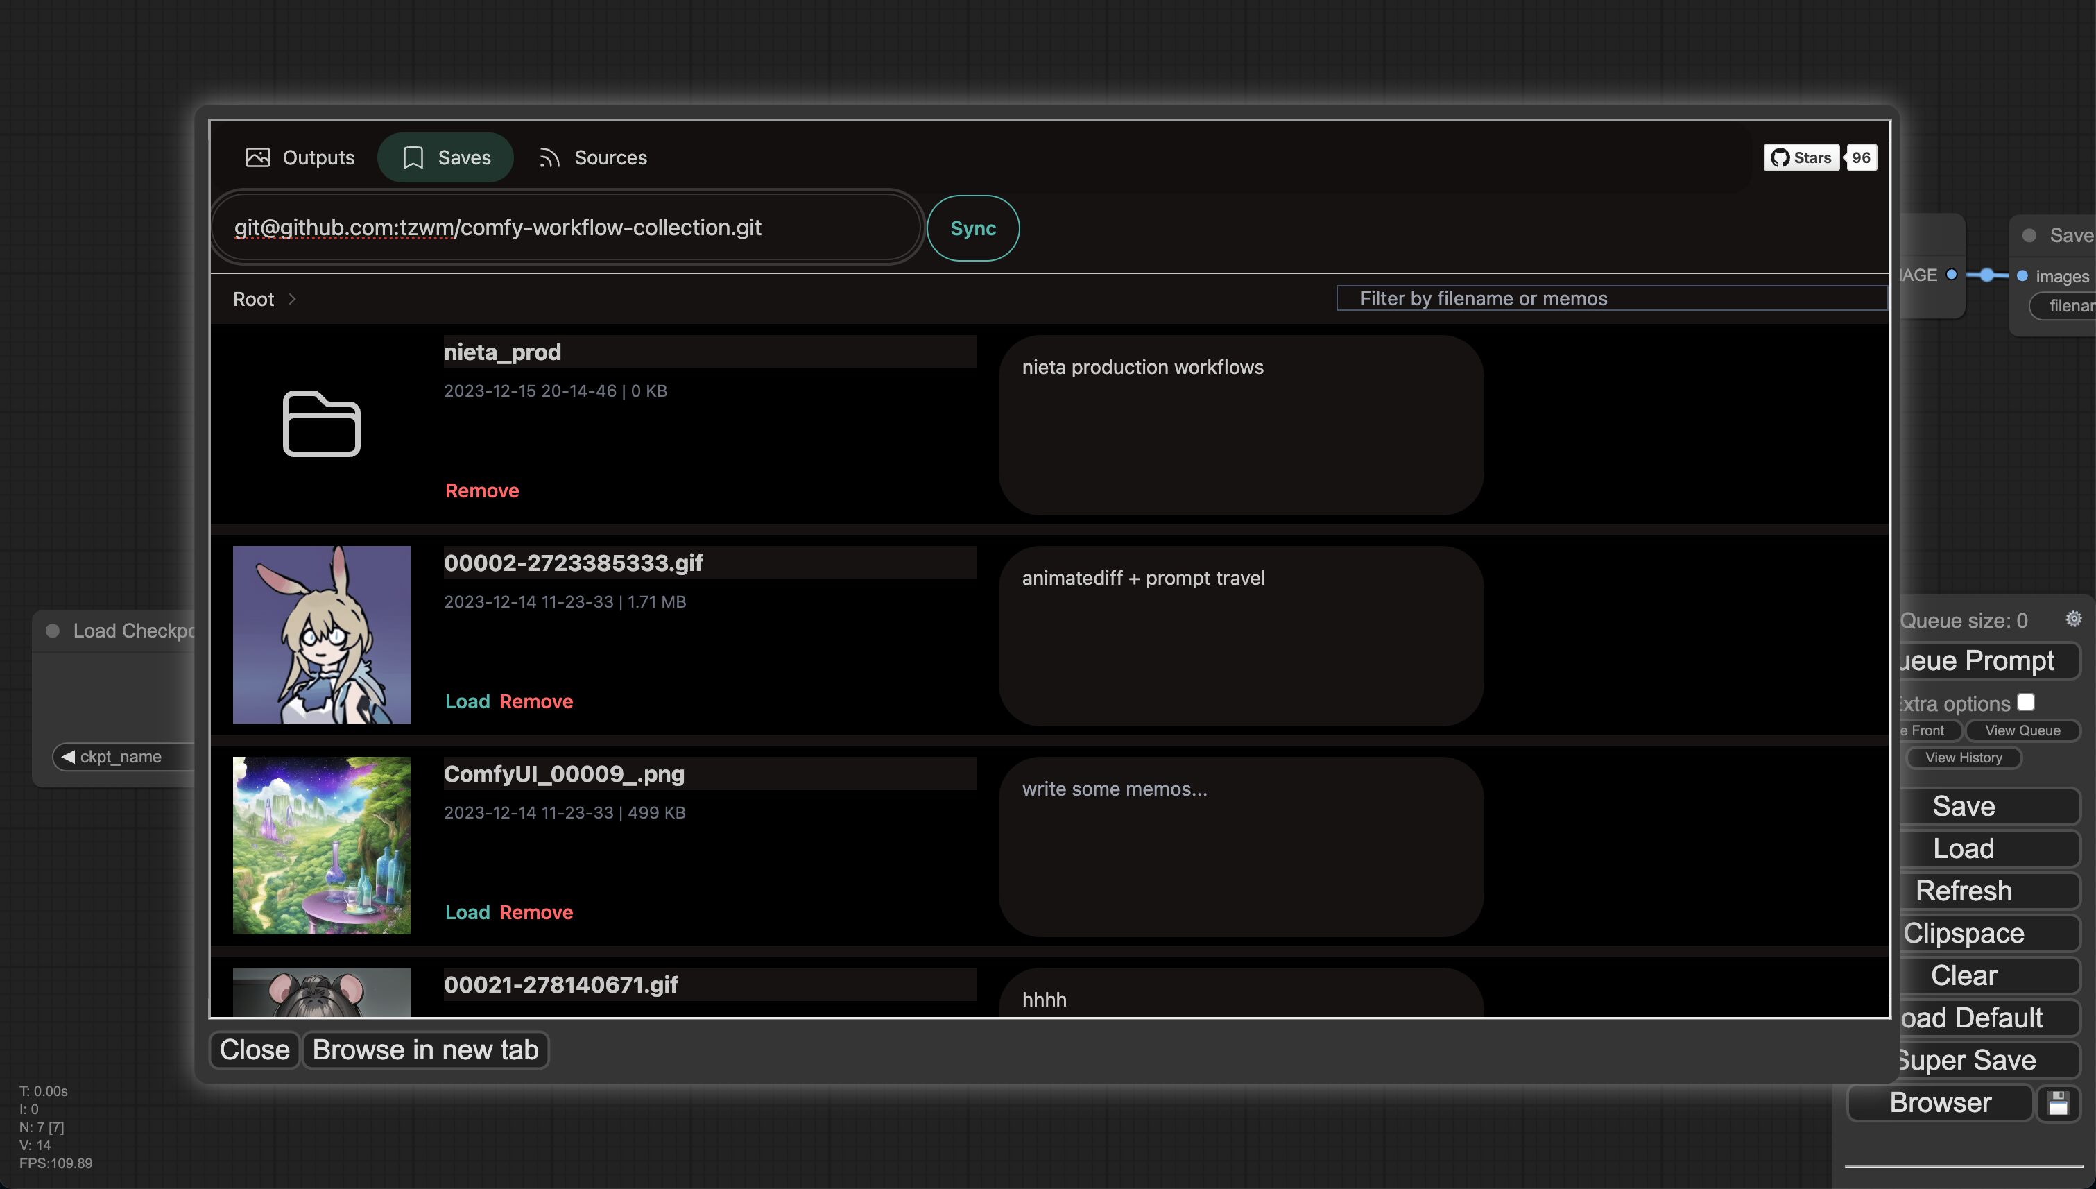Click the Save node collapse dot
2096x1189 pixels.
(x=2029, y=235)
